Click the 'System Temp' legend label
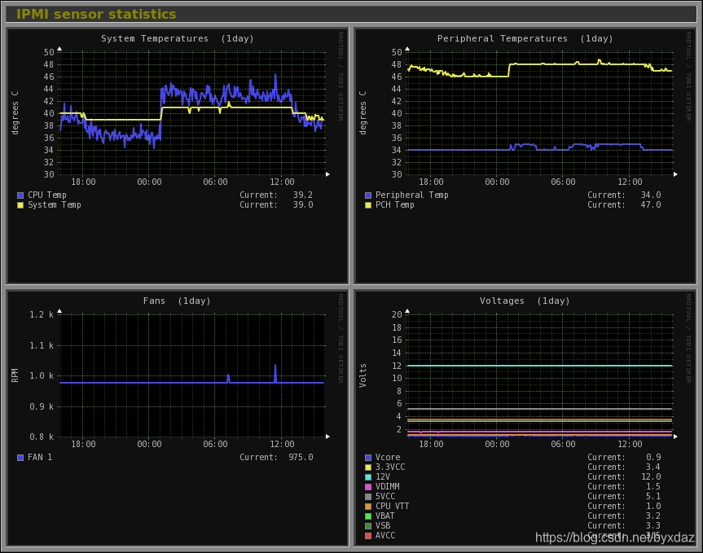 pyautogui.click(x=55, y=204)
